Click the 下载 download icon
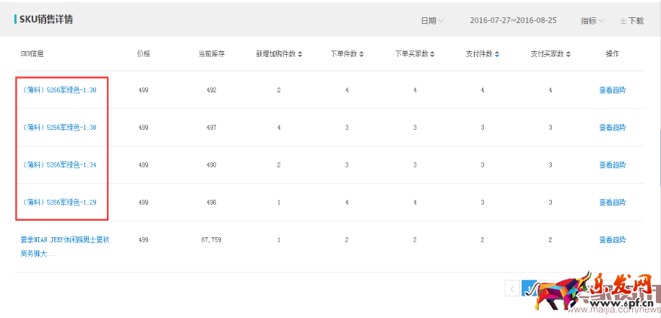Screen dimensions: 661x318 631,21
